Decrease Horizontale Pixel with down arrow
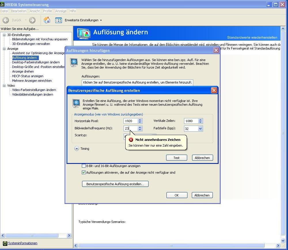288x250 pixels. click(x=140, y=122)
